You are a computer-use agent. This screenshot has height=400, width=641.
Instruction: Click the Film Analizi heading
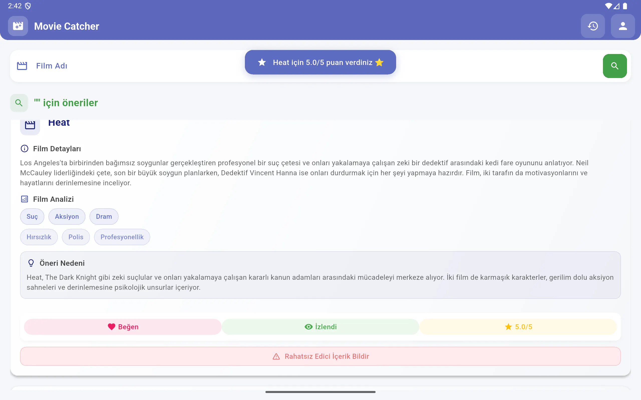click(54, 199)
